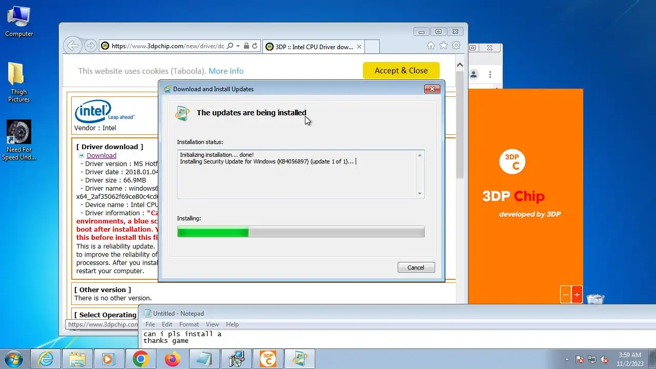The image size is (656, 369).
Task: Open IE Tools gear icon
Action: coord(456,46)
